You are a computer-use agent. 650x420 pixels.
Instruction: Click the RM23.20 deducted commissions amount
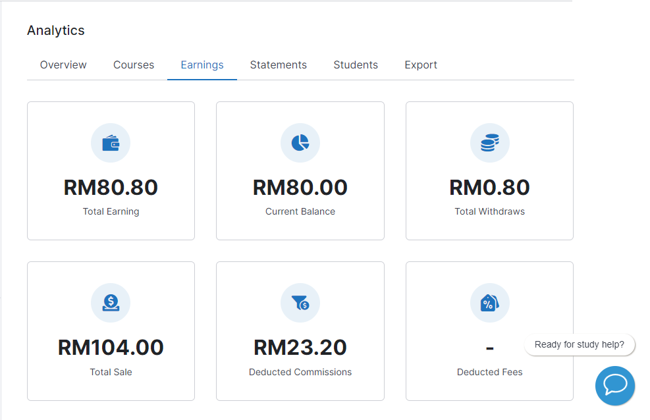pos(300,348)
